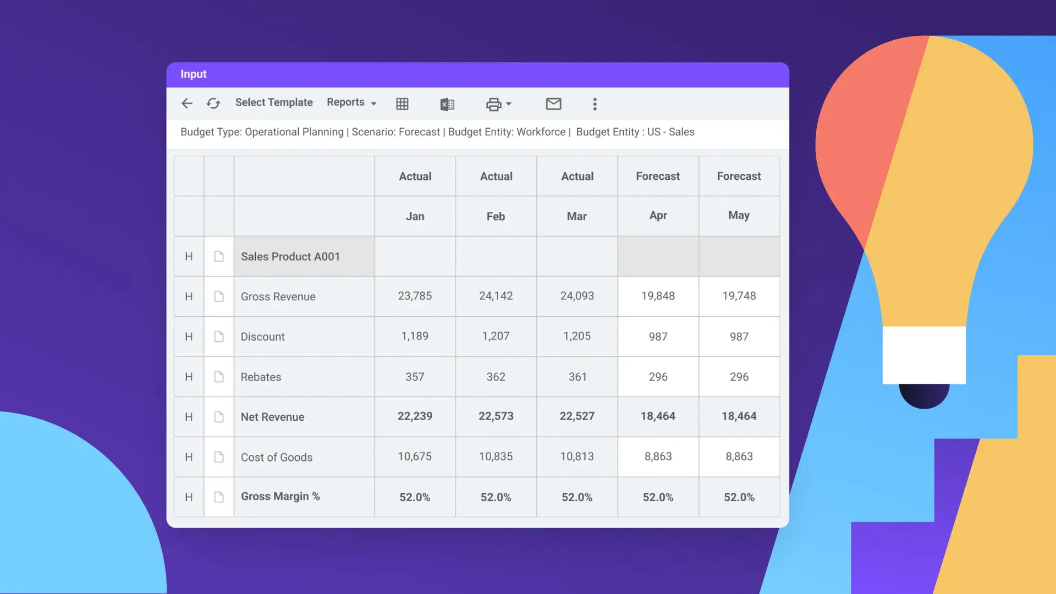Click the refresh icon in toolbar
Image resolution: width=1056 pixels, height=594 pixels.
coord(213,103)
